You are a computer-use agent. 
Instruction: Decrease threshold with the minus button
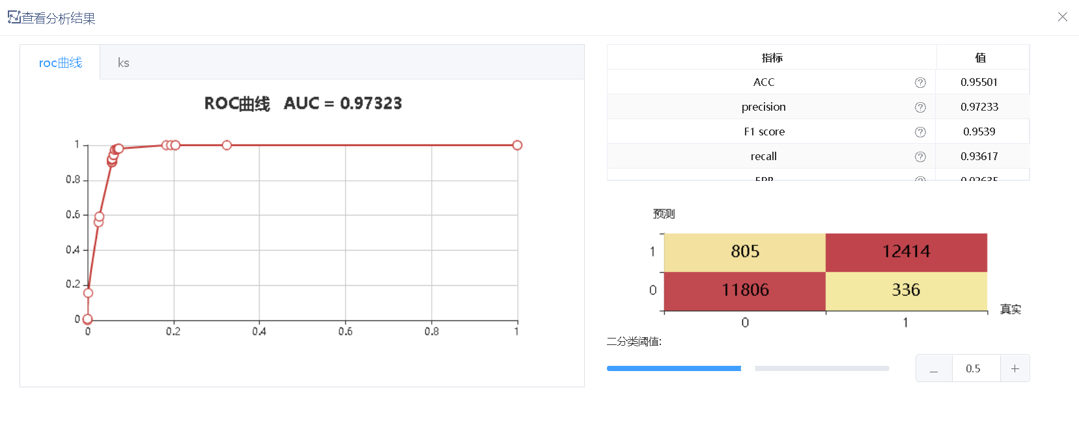934,368
